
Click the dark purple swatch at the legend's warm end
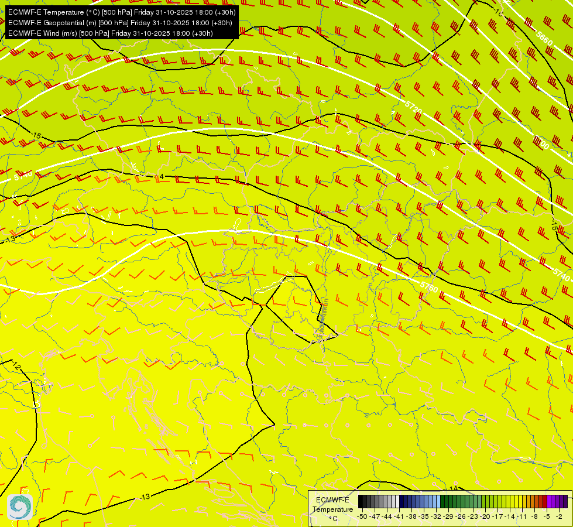pyautogui.click(x=565, y=501)
